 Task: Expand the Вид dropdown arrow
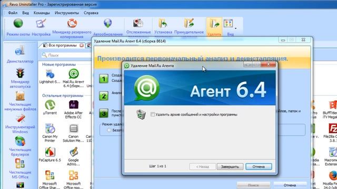point(235,28)
